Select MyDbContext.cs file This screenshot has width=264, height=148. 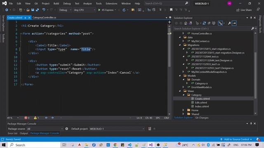coord(200,41)
